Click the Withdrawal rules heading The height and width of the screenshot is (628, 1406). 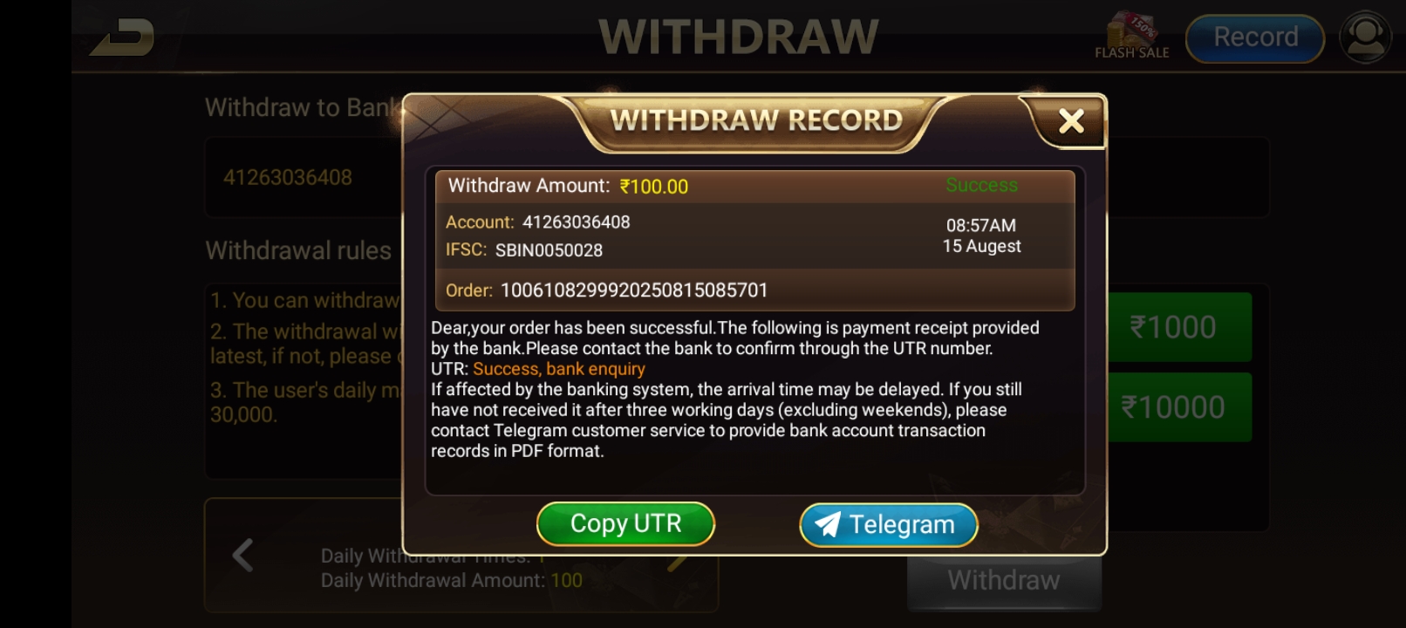pyautogui.click(x=298, y=251)
